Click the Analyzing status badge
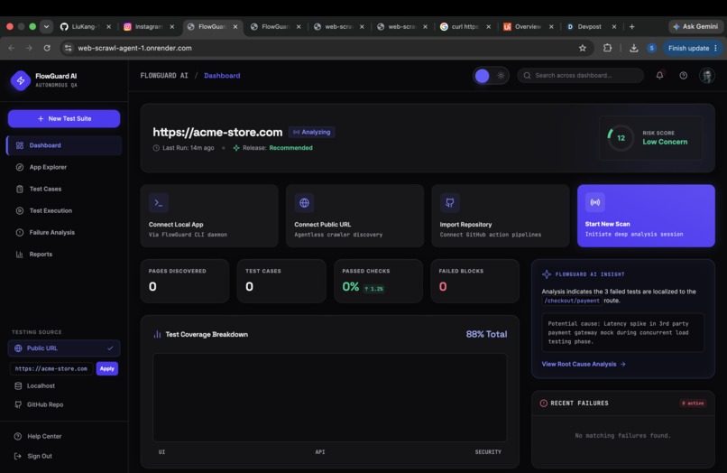This screenshot has width=727, height=473. [311, 133]
